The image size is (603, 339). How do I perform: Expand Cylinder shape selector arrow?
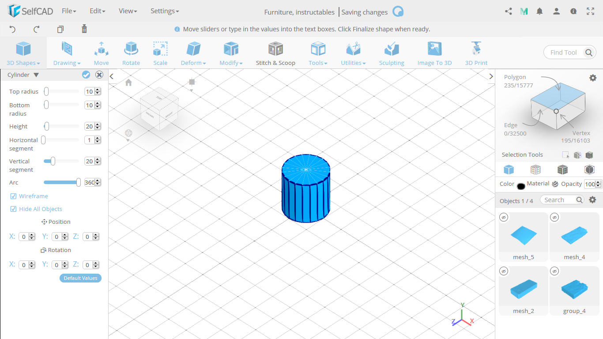pyautogui.click(x=36, y=75)
